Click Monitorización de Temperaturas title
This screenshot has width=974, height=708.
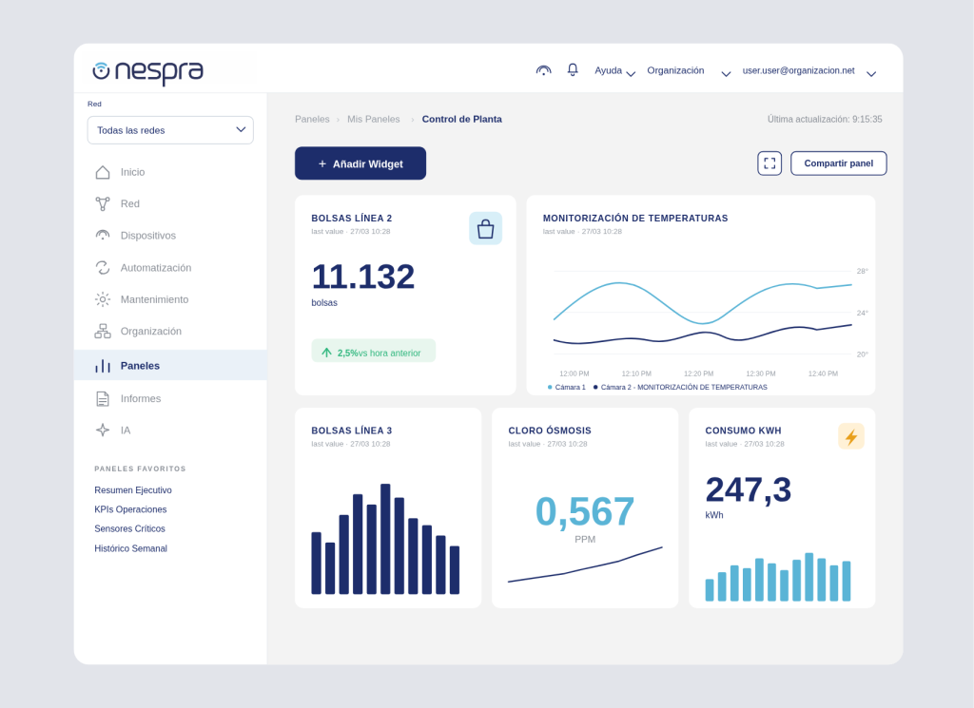(x=634, y=219)
